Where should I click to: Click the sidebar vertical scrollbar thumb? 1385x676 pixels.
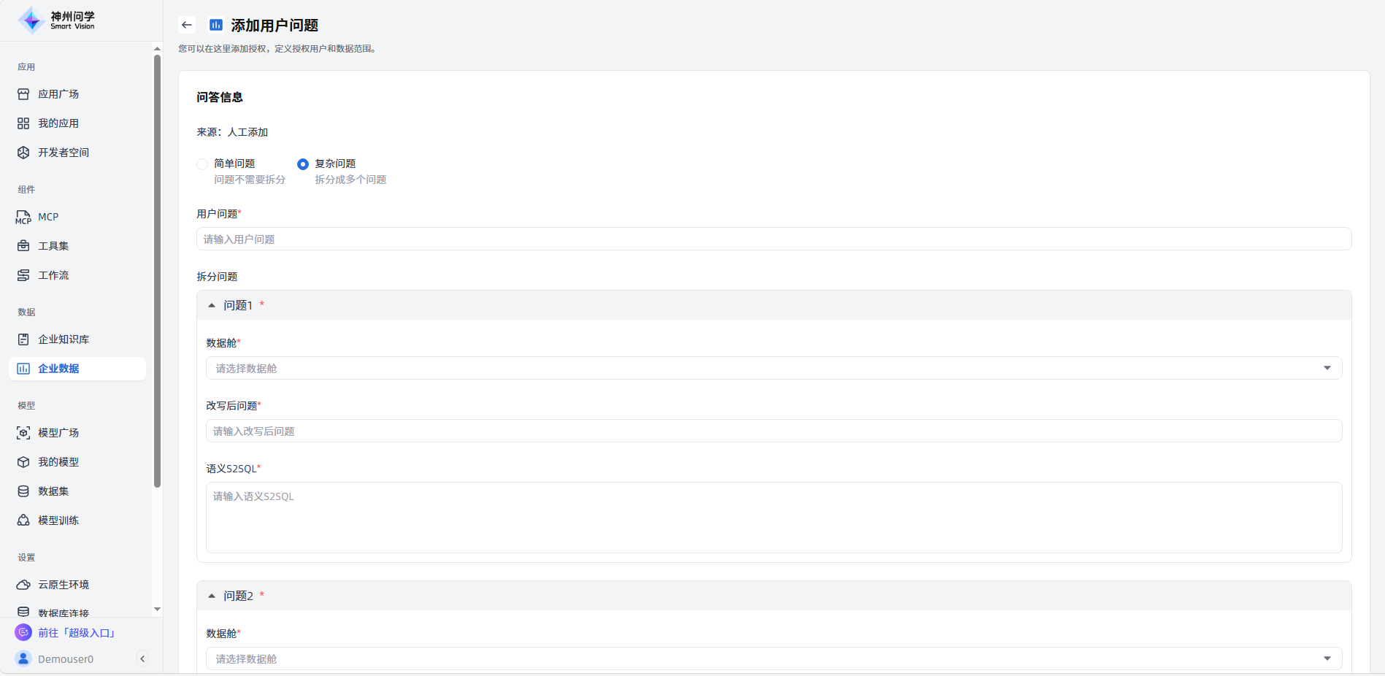pos(157,270)
